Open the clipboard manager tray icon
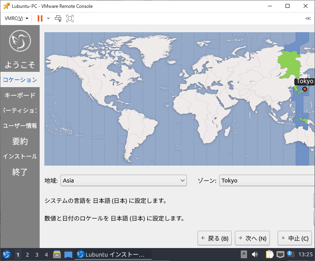This screenshot has width=315, height=261. pyautogui.click(x=269, y=255)
